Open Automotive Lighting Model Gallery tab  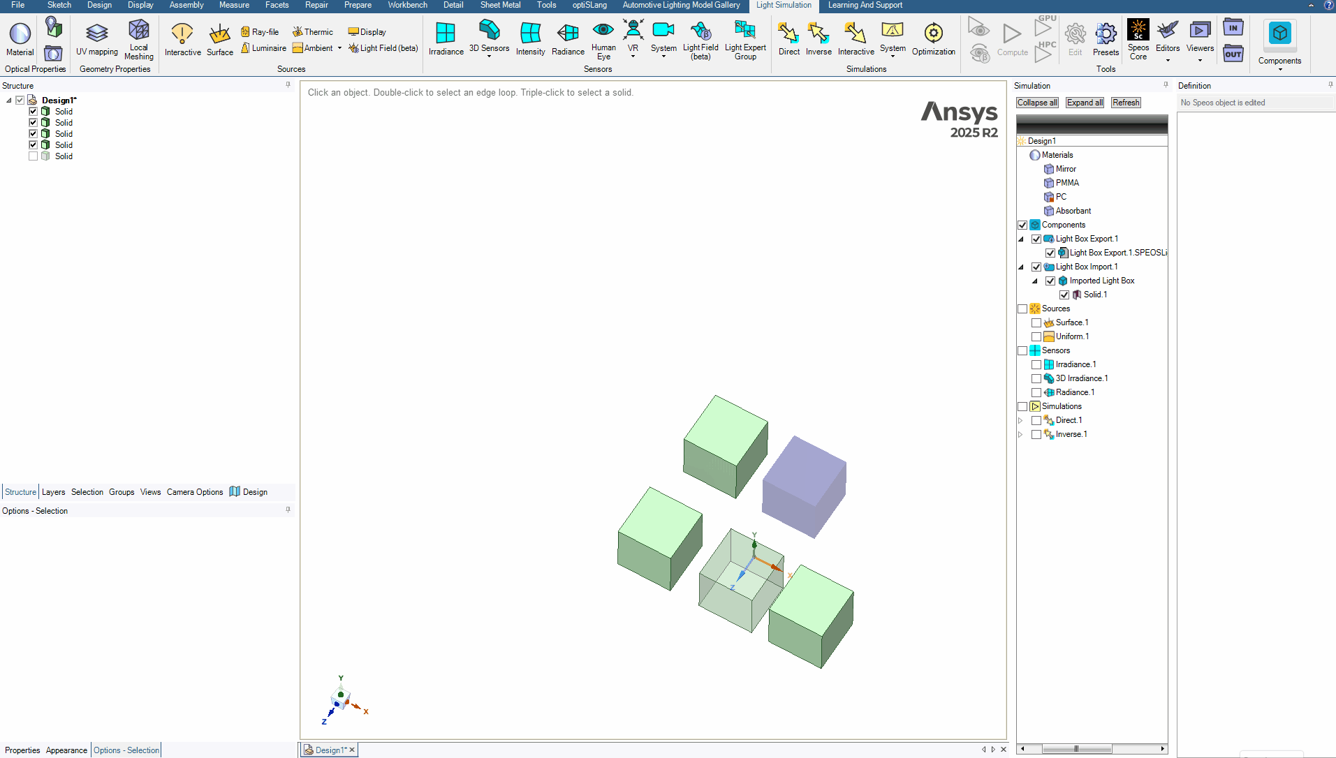[681, 5]
